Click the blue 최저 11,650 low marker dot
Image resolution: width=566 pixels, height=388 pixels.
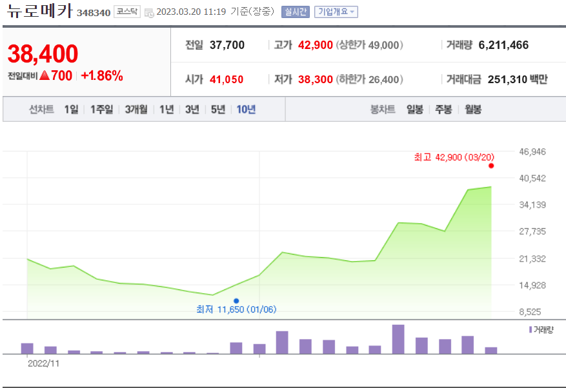(x=236, y=301)
